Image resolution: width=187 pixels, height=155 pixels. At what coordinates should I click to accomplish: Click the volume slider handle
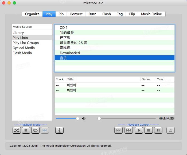[77, 118]
